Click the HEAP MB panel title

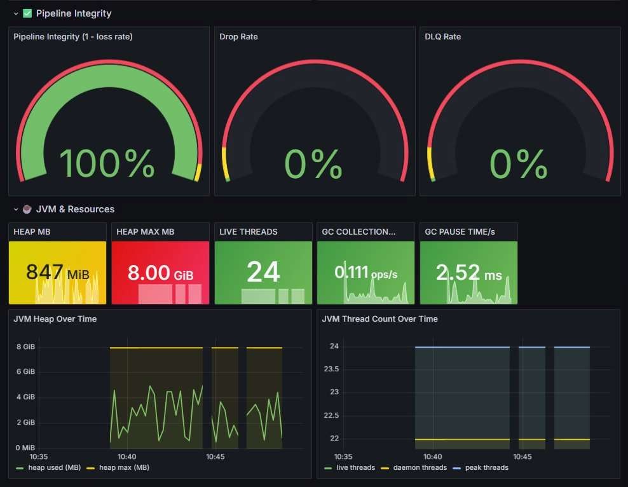[32, 231]
